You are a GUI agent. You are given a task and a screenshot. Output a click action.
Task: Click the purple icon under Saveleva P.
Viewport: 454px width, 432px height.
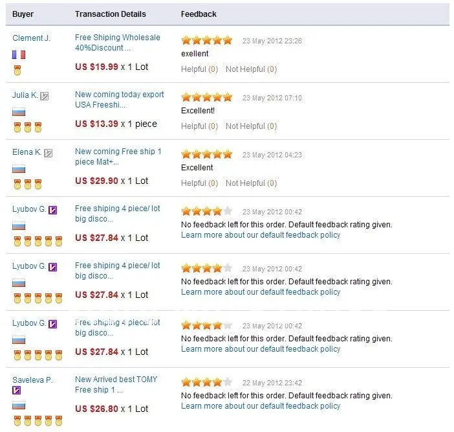click(x=17, y=391)
